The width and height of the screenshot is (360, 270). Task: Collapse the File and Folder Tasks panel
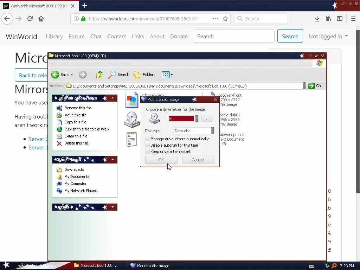point(113,98)
